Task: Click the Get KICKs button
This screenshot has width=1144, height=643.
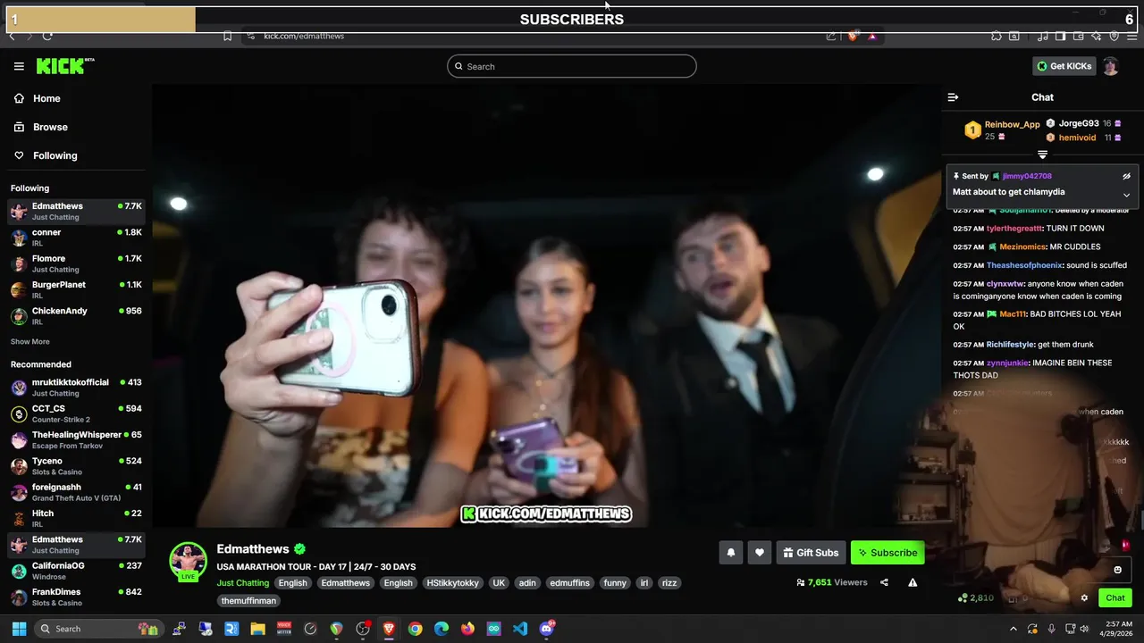Action: (x=1064, y=66)
